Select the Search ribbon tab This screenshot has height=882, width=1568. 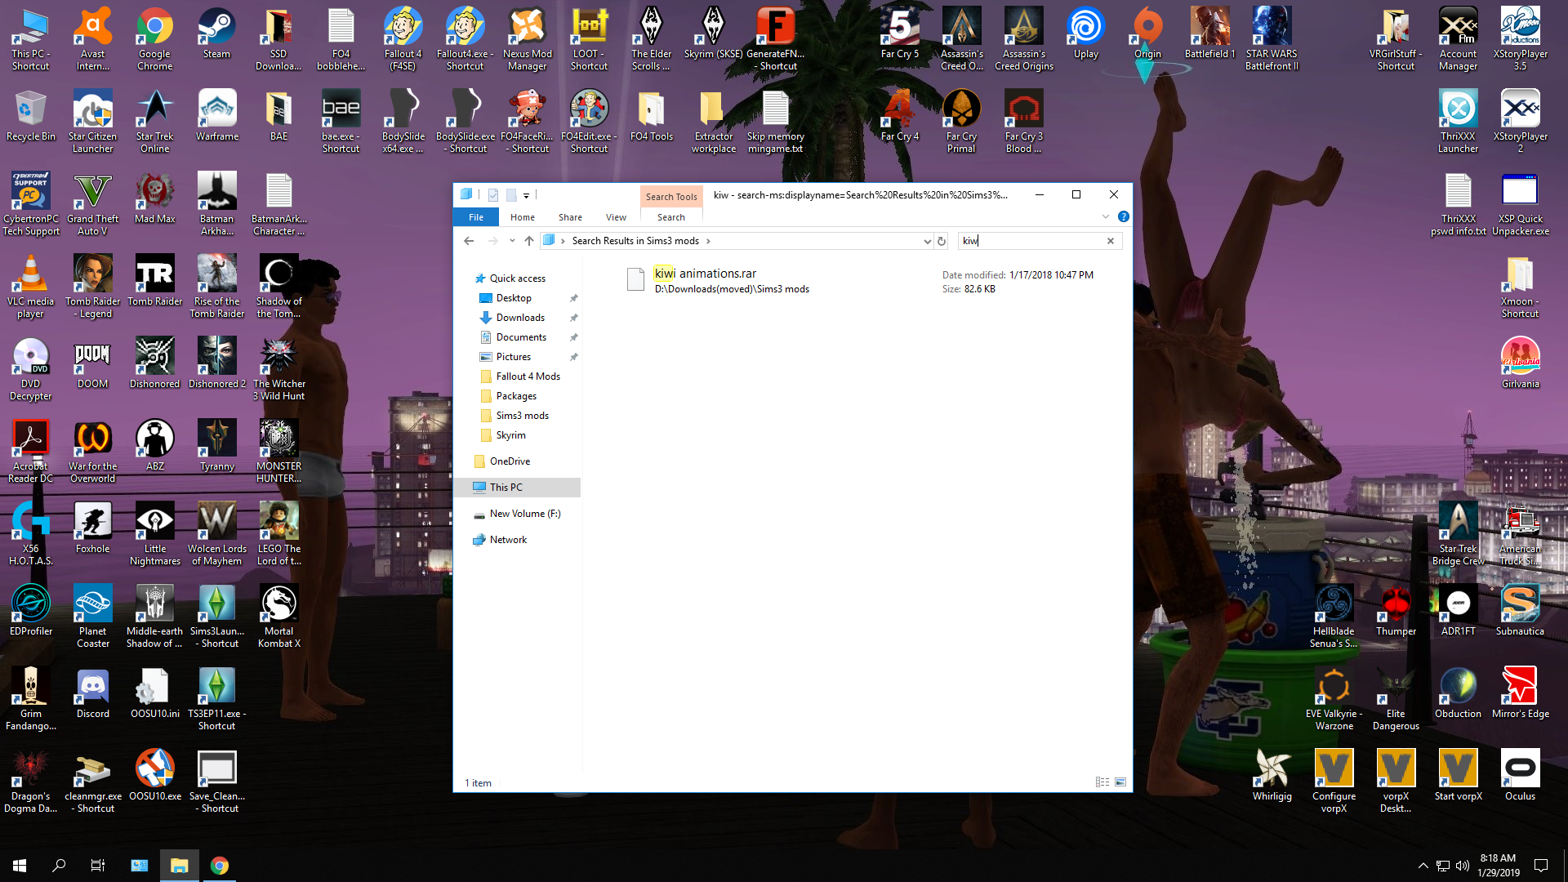671,217
